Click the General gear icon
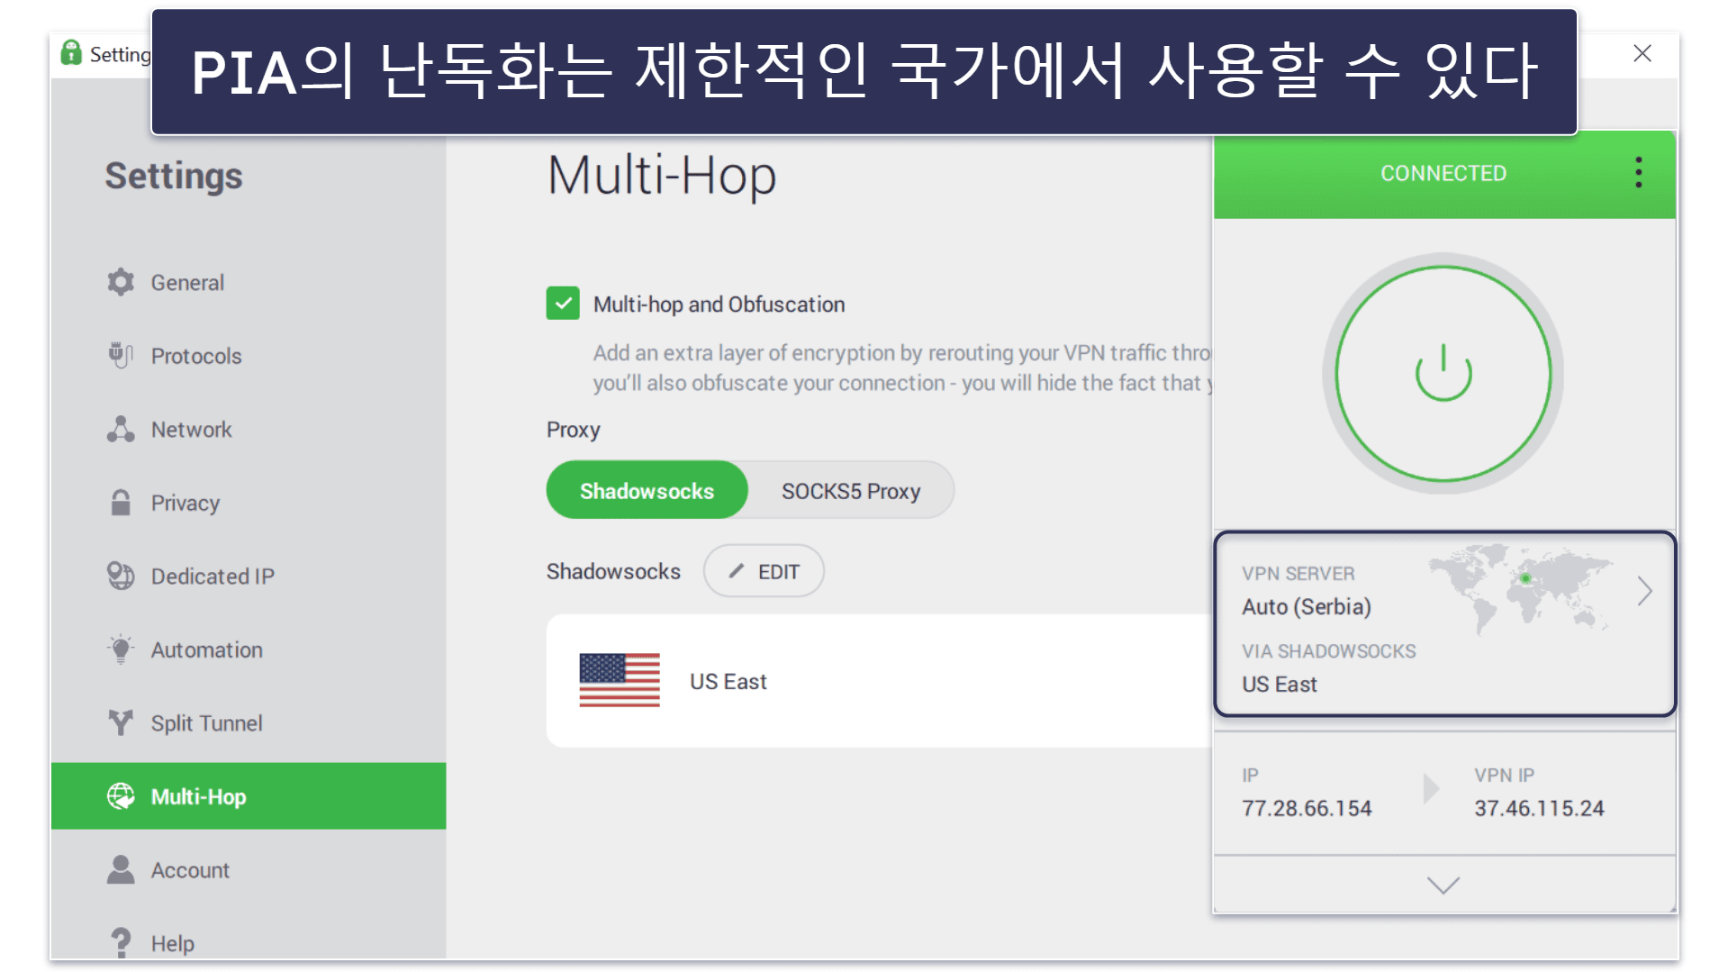 121,282
